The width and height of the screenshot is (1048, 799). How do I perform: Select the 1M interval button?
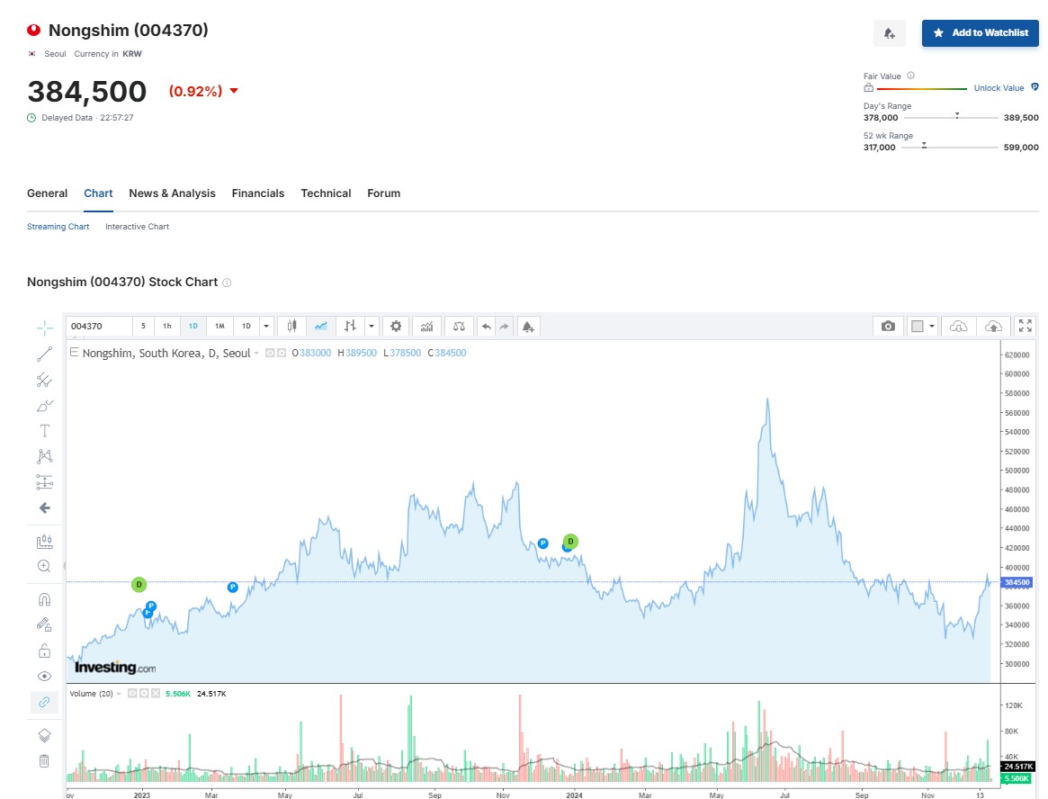click(219, 327)
